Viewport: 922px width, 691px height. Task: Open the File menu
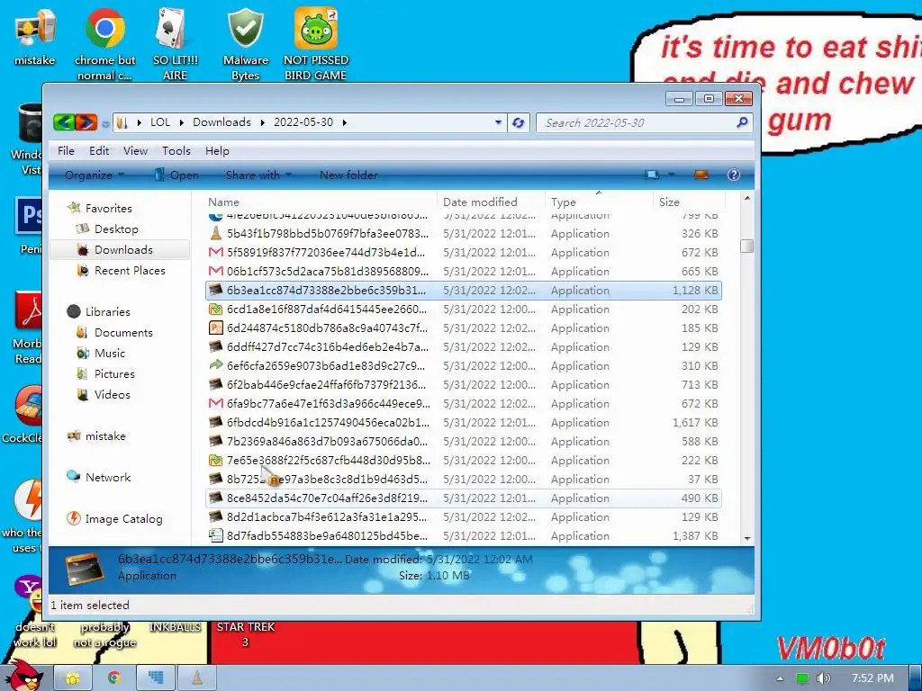(66, 151)
